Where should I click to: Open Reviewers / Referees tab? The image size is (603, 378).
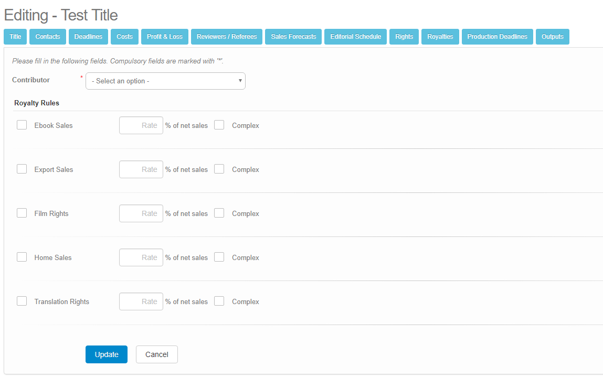227,37
